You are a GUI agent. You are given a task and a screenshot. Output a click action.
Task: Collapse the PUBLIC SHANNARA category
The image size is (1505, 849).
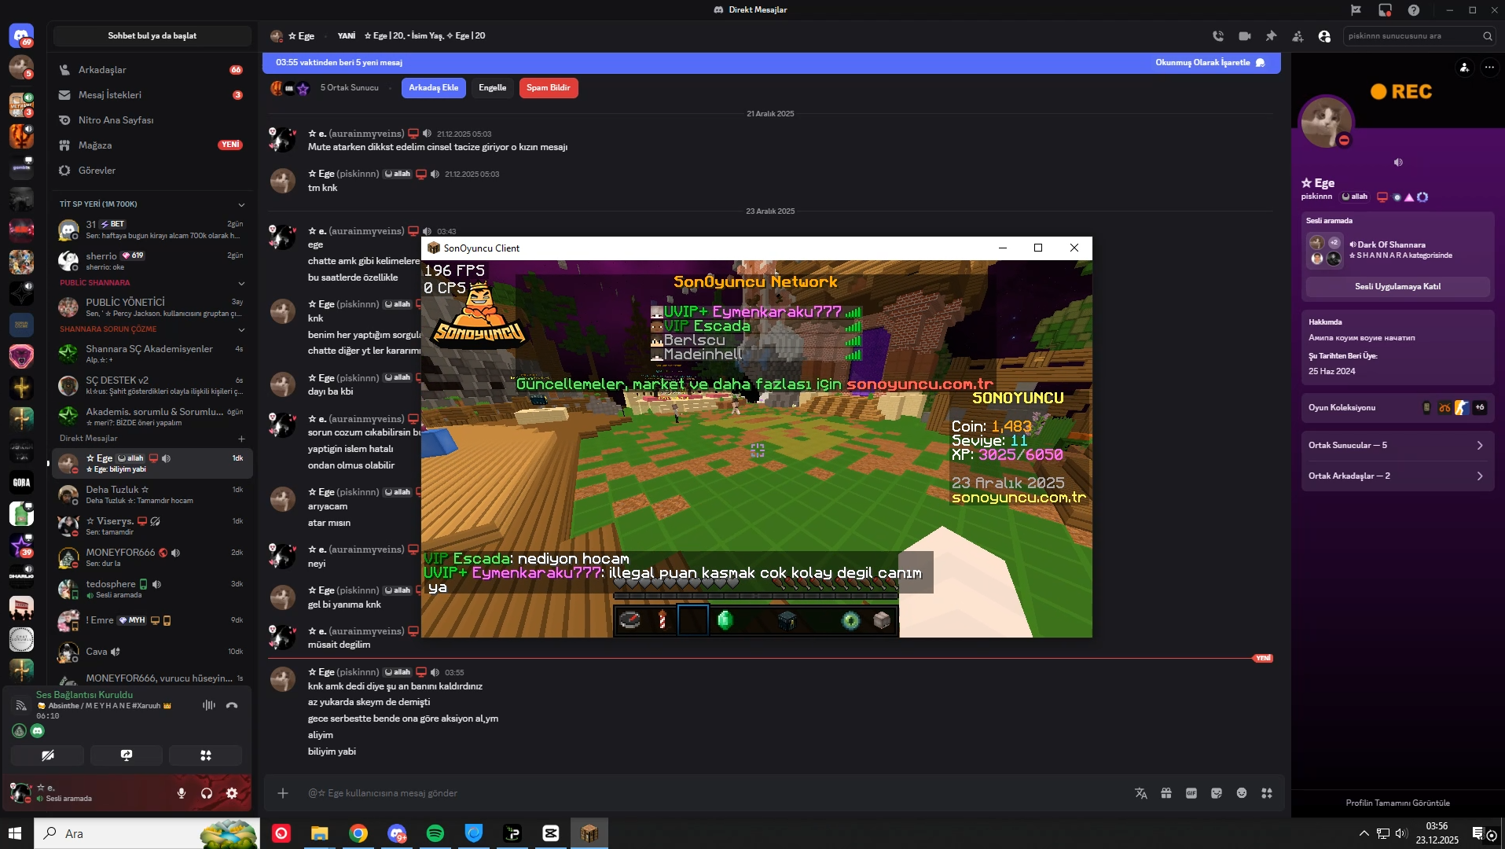tap(241, 283)
